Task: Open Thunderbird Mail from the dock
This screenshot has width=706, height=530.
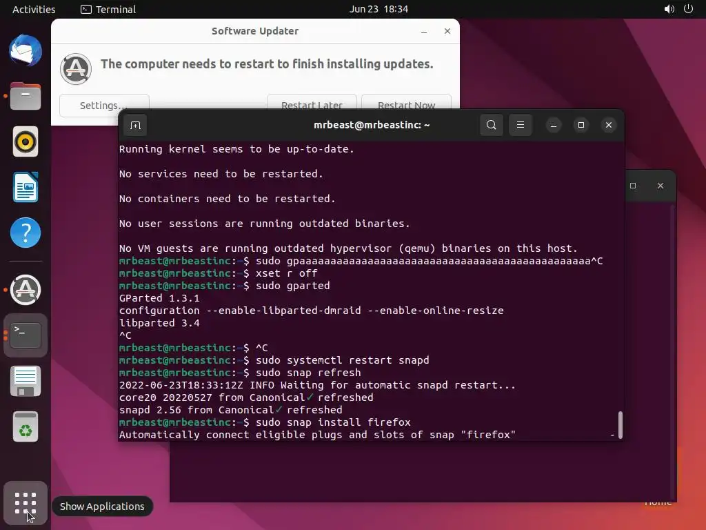Action: tap(26, 50)
